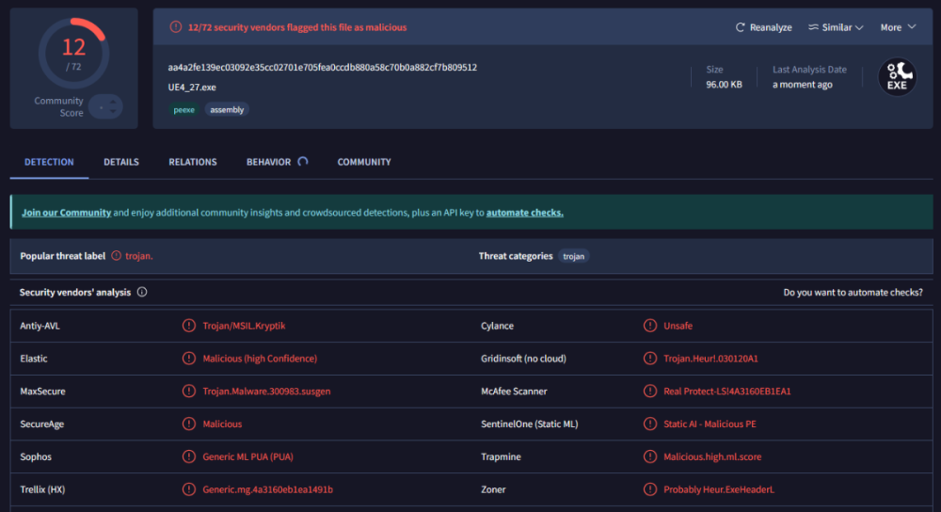
Task: Open the Behavior tab
Action: coord(269,162)
